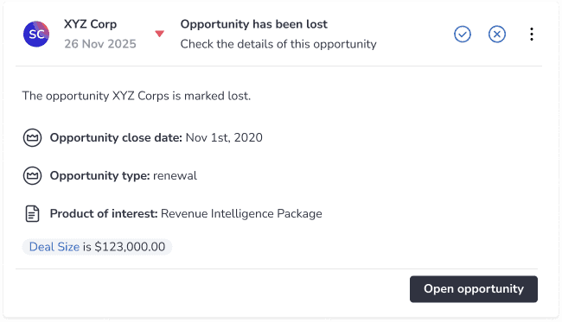Collapse card using red triangle arrow
The height and width of the screenshot is (322, 562).
tap(159, 34)
